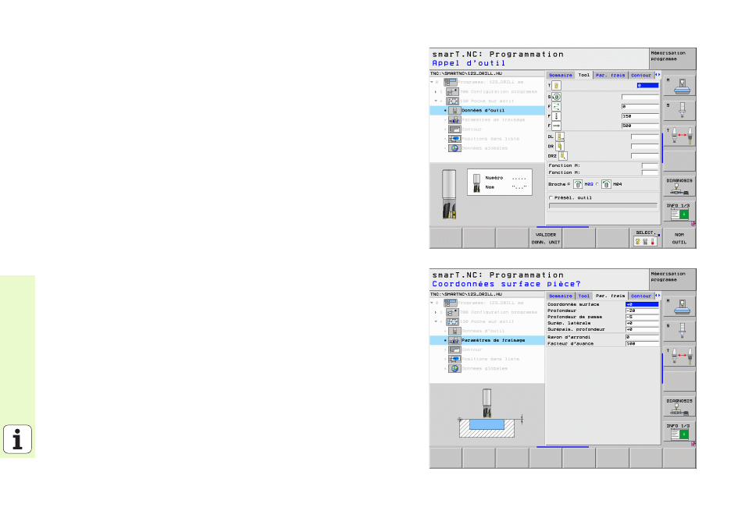Screen dimensions: 745x525
Task: Click Contour icon in lower tree
Action: pos(454,349)
